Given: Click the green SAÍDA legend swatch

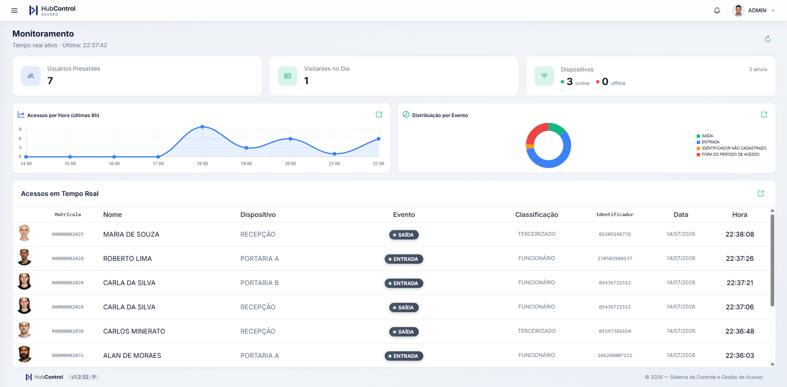Looking at the screenshot, I should (x=698, y=136).
